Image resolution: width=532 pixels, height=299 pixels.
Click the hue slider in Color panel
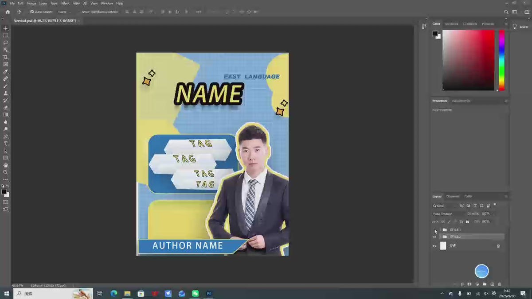click(501, 60)
